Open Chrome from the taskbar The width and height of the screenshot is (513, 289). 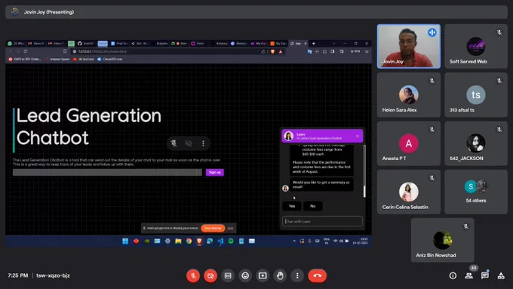[x=189, y=241]
